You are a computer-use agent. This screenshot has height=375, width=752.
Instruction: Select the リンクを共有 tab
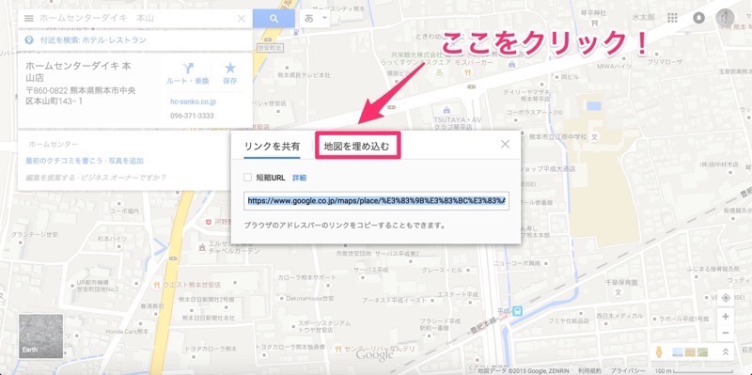[x=272, y=147]
